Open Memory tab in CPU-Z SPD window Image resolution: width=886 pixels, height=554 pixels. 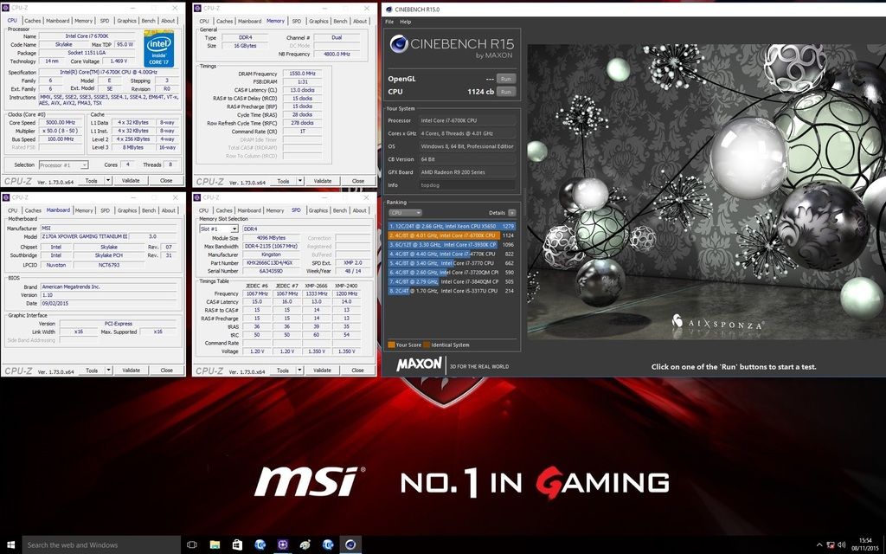[x=275, y=210]
